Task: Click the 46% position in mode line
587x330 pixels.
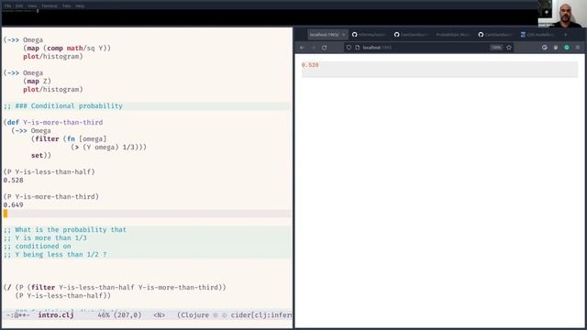Action: pyautogui.click(x=104, y=315)
